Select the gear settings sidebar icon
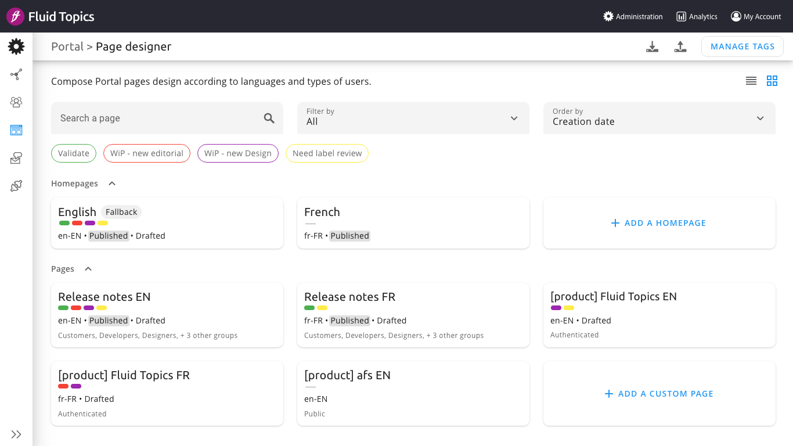Image resolution: width=793 pixels, height=446 pixels. (16, 46)
